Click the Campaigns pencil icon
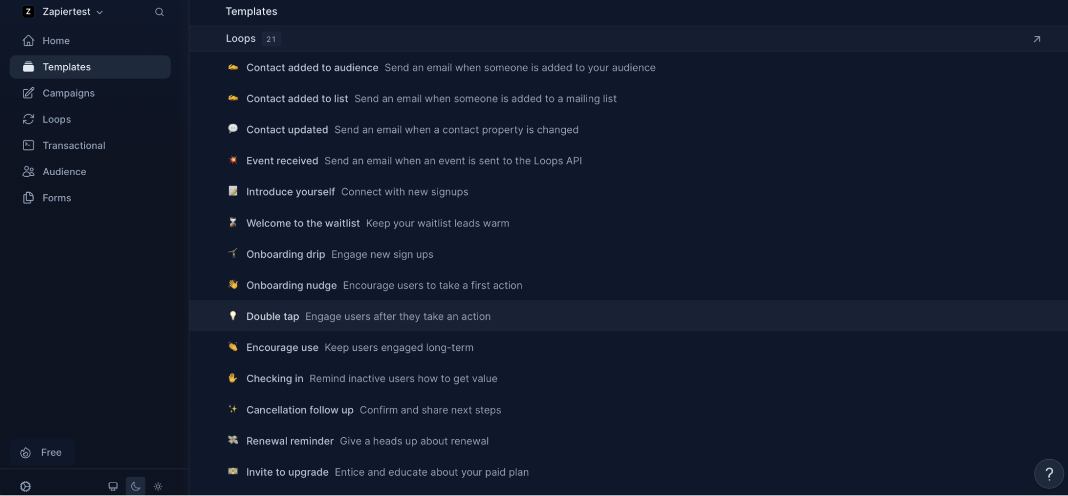Image resolution: width=1068 pixels, height=496 pixels. 28,93
